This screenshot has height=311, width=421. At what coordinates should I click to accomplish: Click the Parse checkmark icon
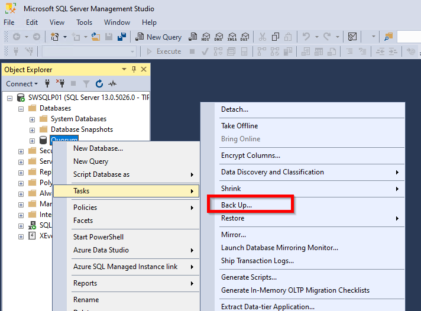[x=205, y=51]
